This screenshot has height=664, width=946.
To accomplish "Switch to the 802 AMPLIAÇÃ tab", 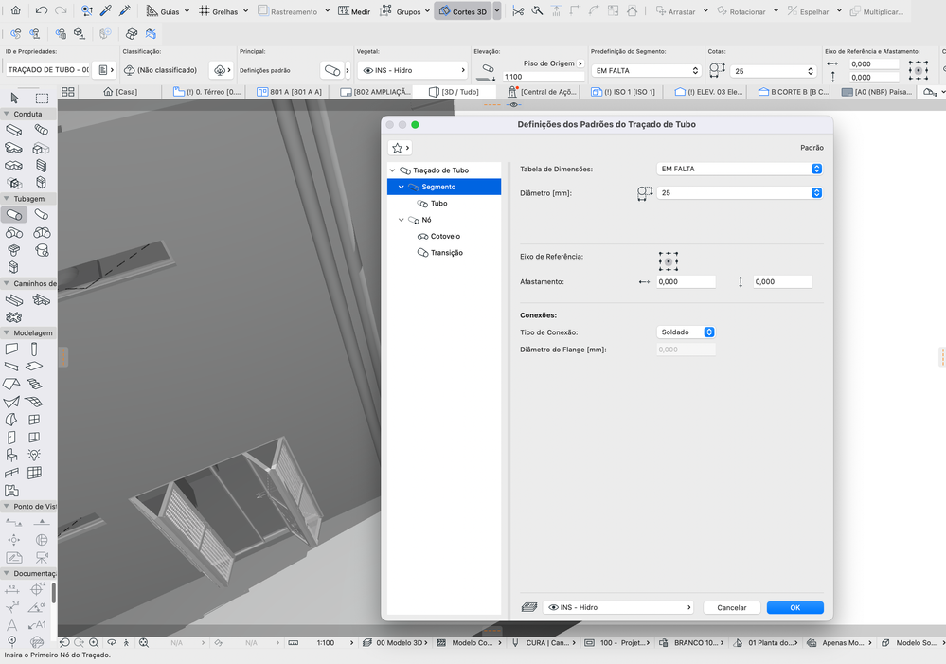I will (375, 92).
